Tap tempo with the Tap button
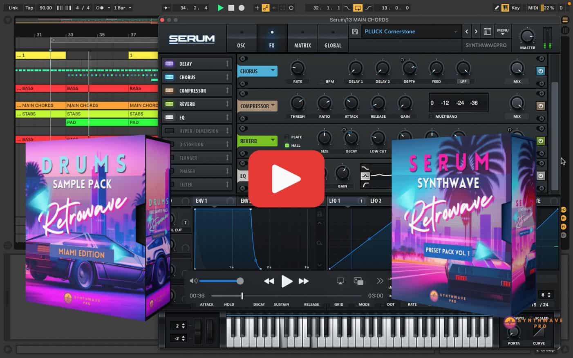This screenshot has width=573, height=358. point(29,8)
